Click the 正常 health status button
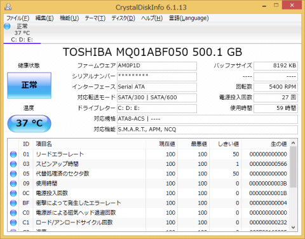Image resolution: width=305 pixels, height=239 pixels. (x=29, y=85)
